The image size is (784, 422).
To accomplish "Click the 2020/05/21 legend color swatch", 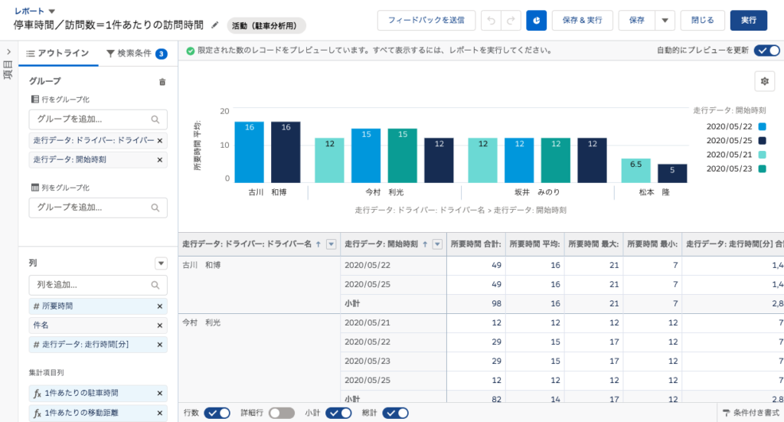I will 762,155.
